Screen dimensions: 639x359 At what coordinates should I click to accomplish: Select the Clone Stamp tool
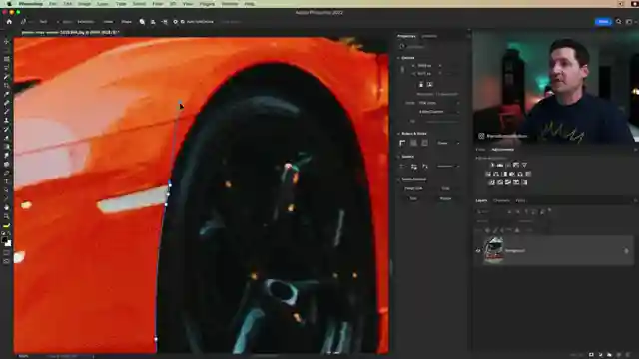coord(7,120)
